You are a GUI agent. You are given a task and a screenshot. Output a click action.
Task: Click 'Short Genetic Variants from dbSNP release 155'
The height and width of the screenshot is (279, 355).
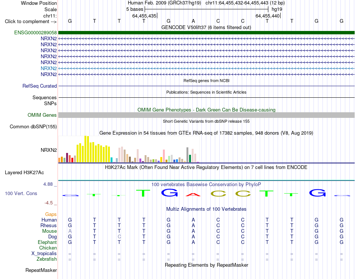point(206,121)
